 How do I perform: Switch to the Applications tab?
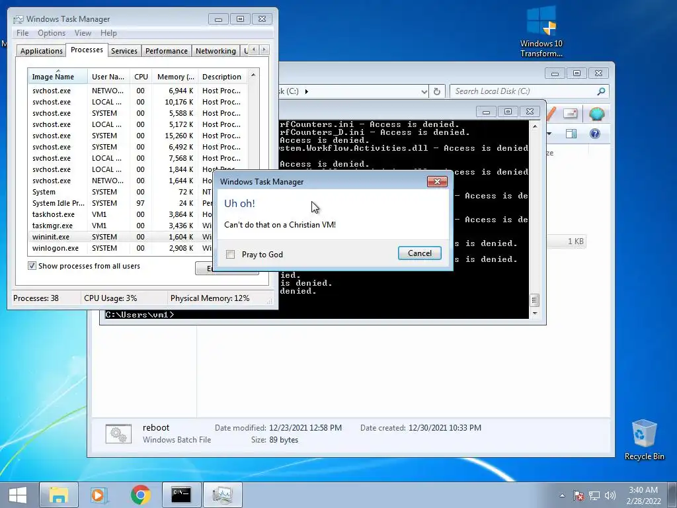[42, 51]
